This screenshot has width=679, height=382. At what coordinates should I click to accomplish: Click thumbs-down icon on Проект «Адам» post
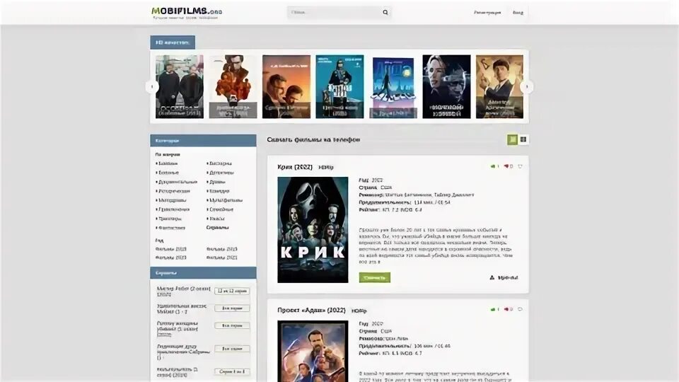point(508,309)
